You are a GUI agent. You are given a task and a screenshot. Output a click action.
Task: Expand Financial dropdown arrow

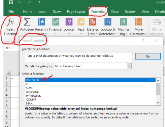click(x=56, y=34)
